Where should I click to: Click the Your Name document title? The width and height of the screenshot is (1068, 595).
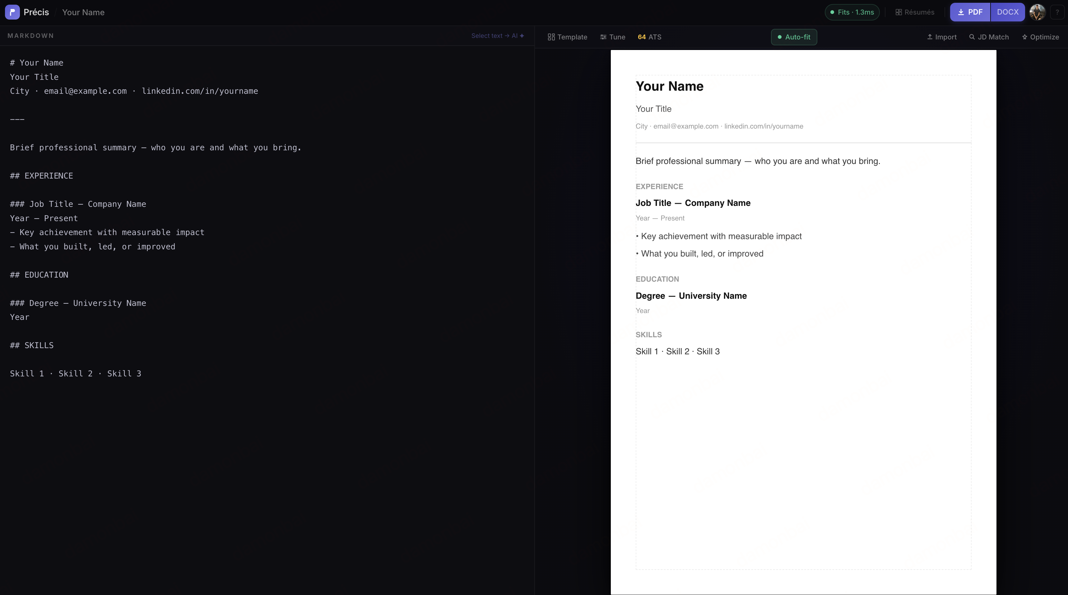coord(83,12)
